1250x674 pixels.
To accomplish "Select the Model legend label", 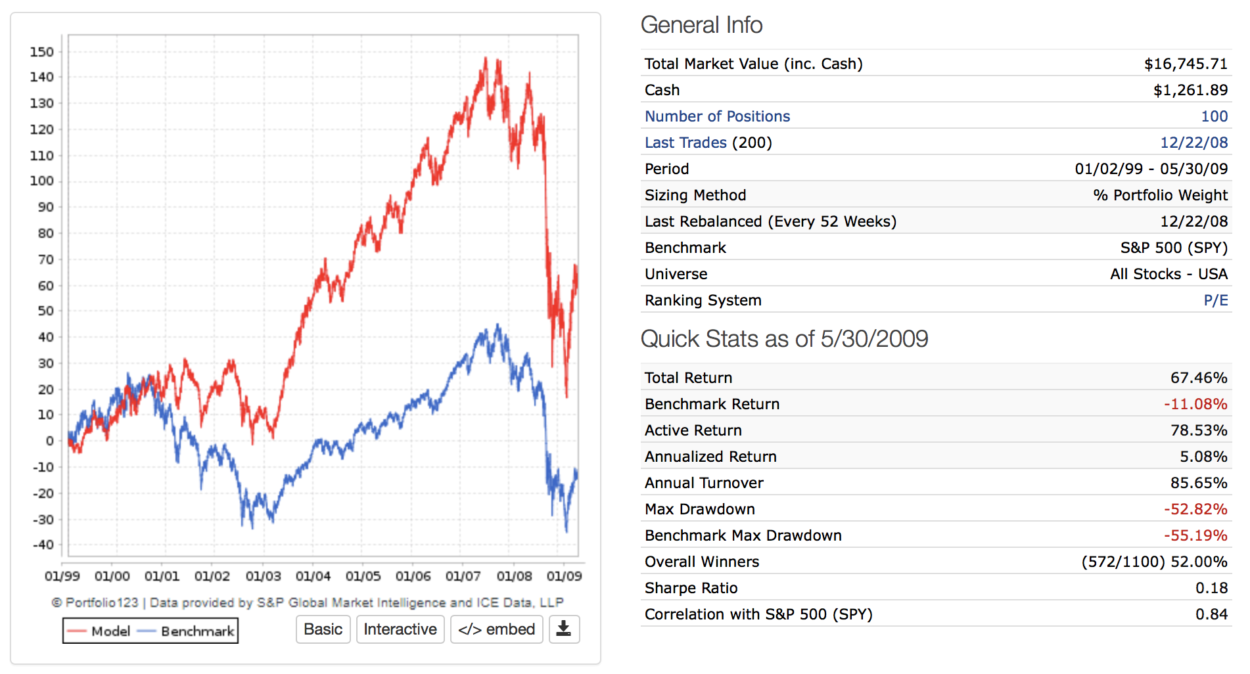I will click(110, 631).
